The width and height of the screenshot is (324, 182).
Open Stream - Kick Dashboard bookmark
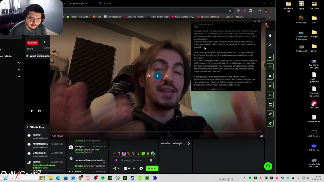point(78,17)
